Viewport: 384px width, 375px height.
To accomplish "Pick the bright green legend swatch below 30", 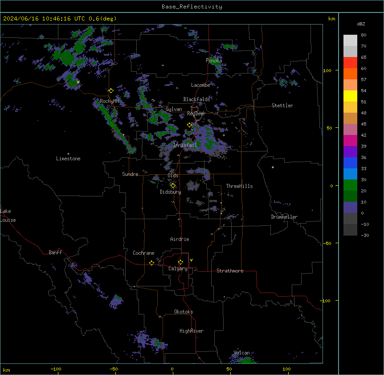I will point(350,185).
